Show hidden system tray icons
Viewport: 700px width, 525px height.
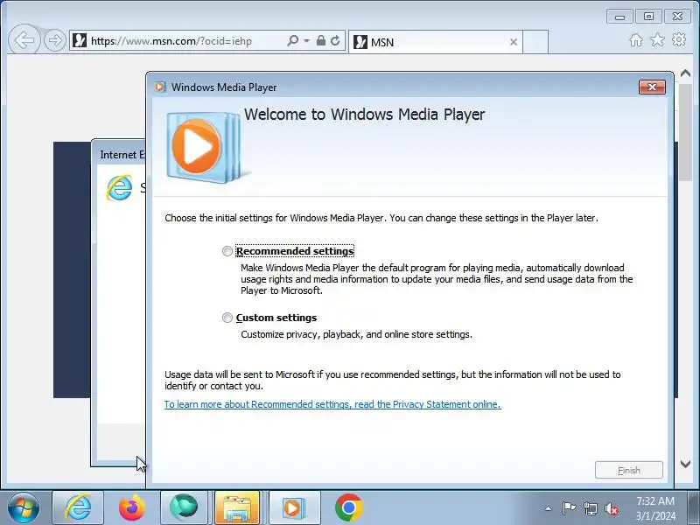click(548, 508)
